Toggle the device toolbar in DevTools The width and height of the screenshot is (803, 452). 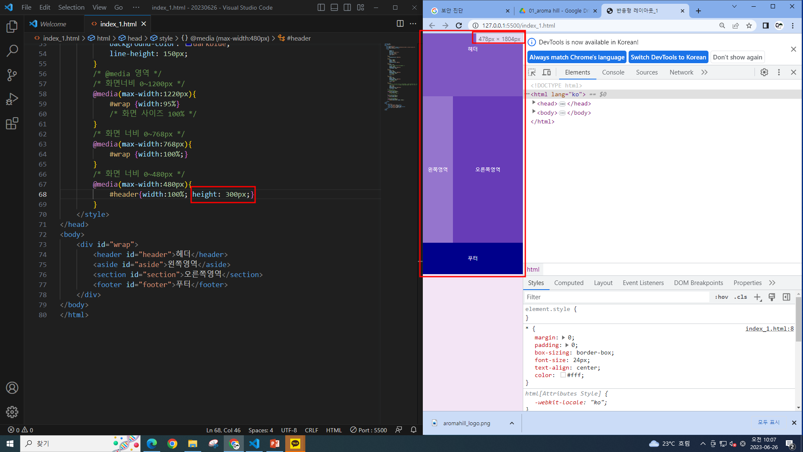547,72
